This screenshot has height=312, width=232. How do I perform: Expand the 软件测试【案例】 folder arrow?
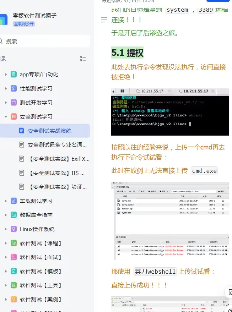click(x=6, y=299)
